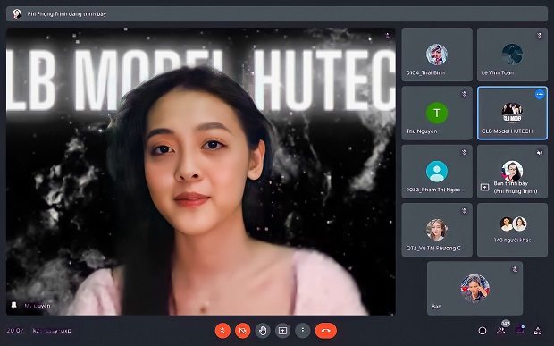Unmute microphone with the red mic button

(x=222, y=331)
